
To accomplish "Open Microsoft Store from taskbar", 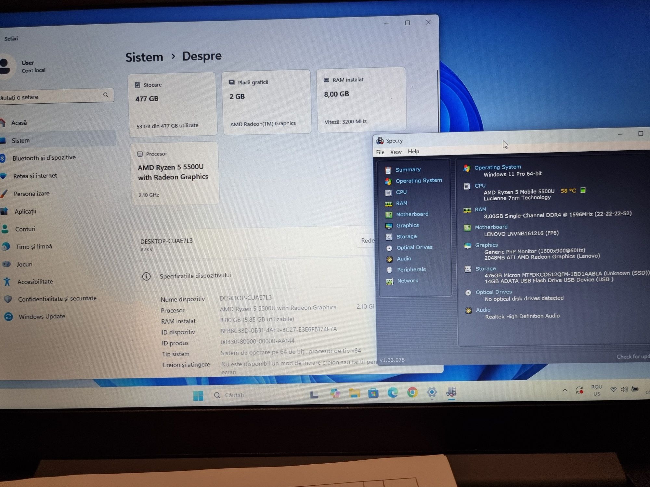I will point(373,393).
